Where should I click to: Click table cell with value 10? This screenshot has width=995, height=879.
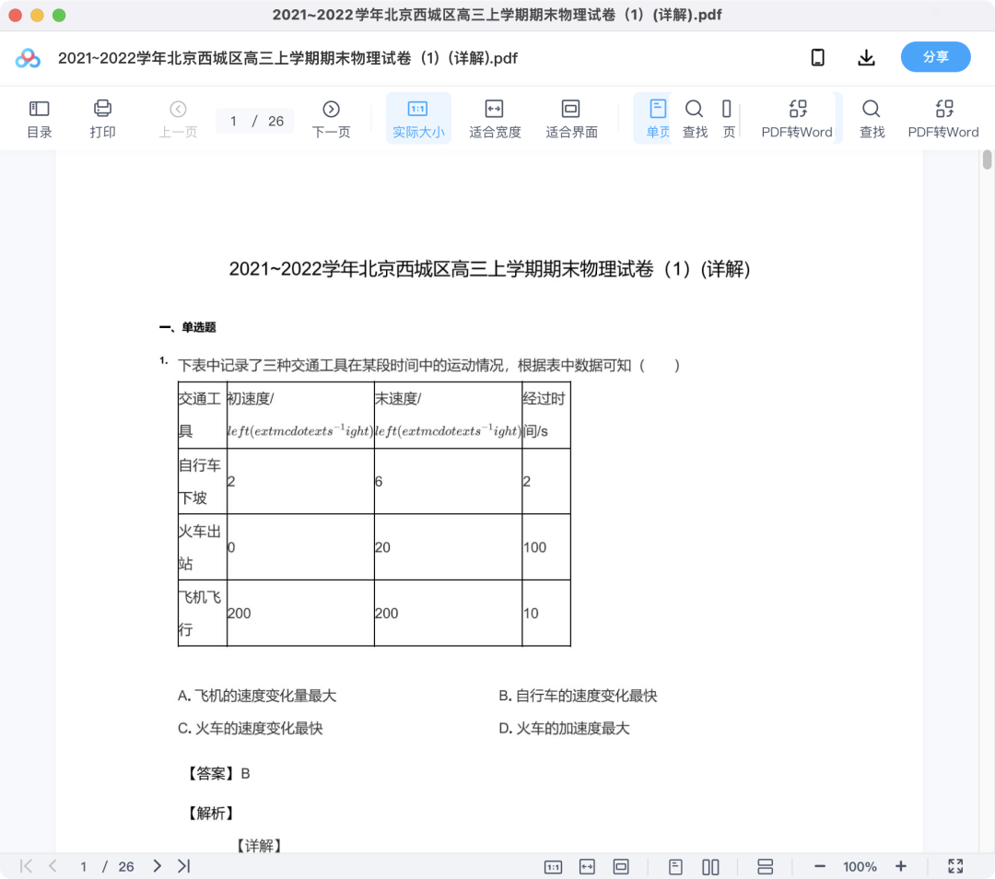pos(545,613)
